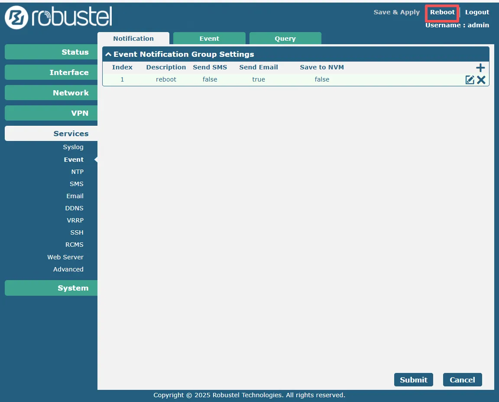Expand the Network menu section
499x402 pixels.
(51, 93)
